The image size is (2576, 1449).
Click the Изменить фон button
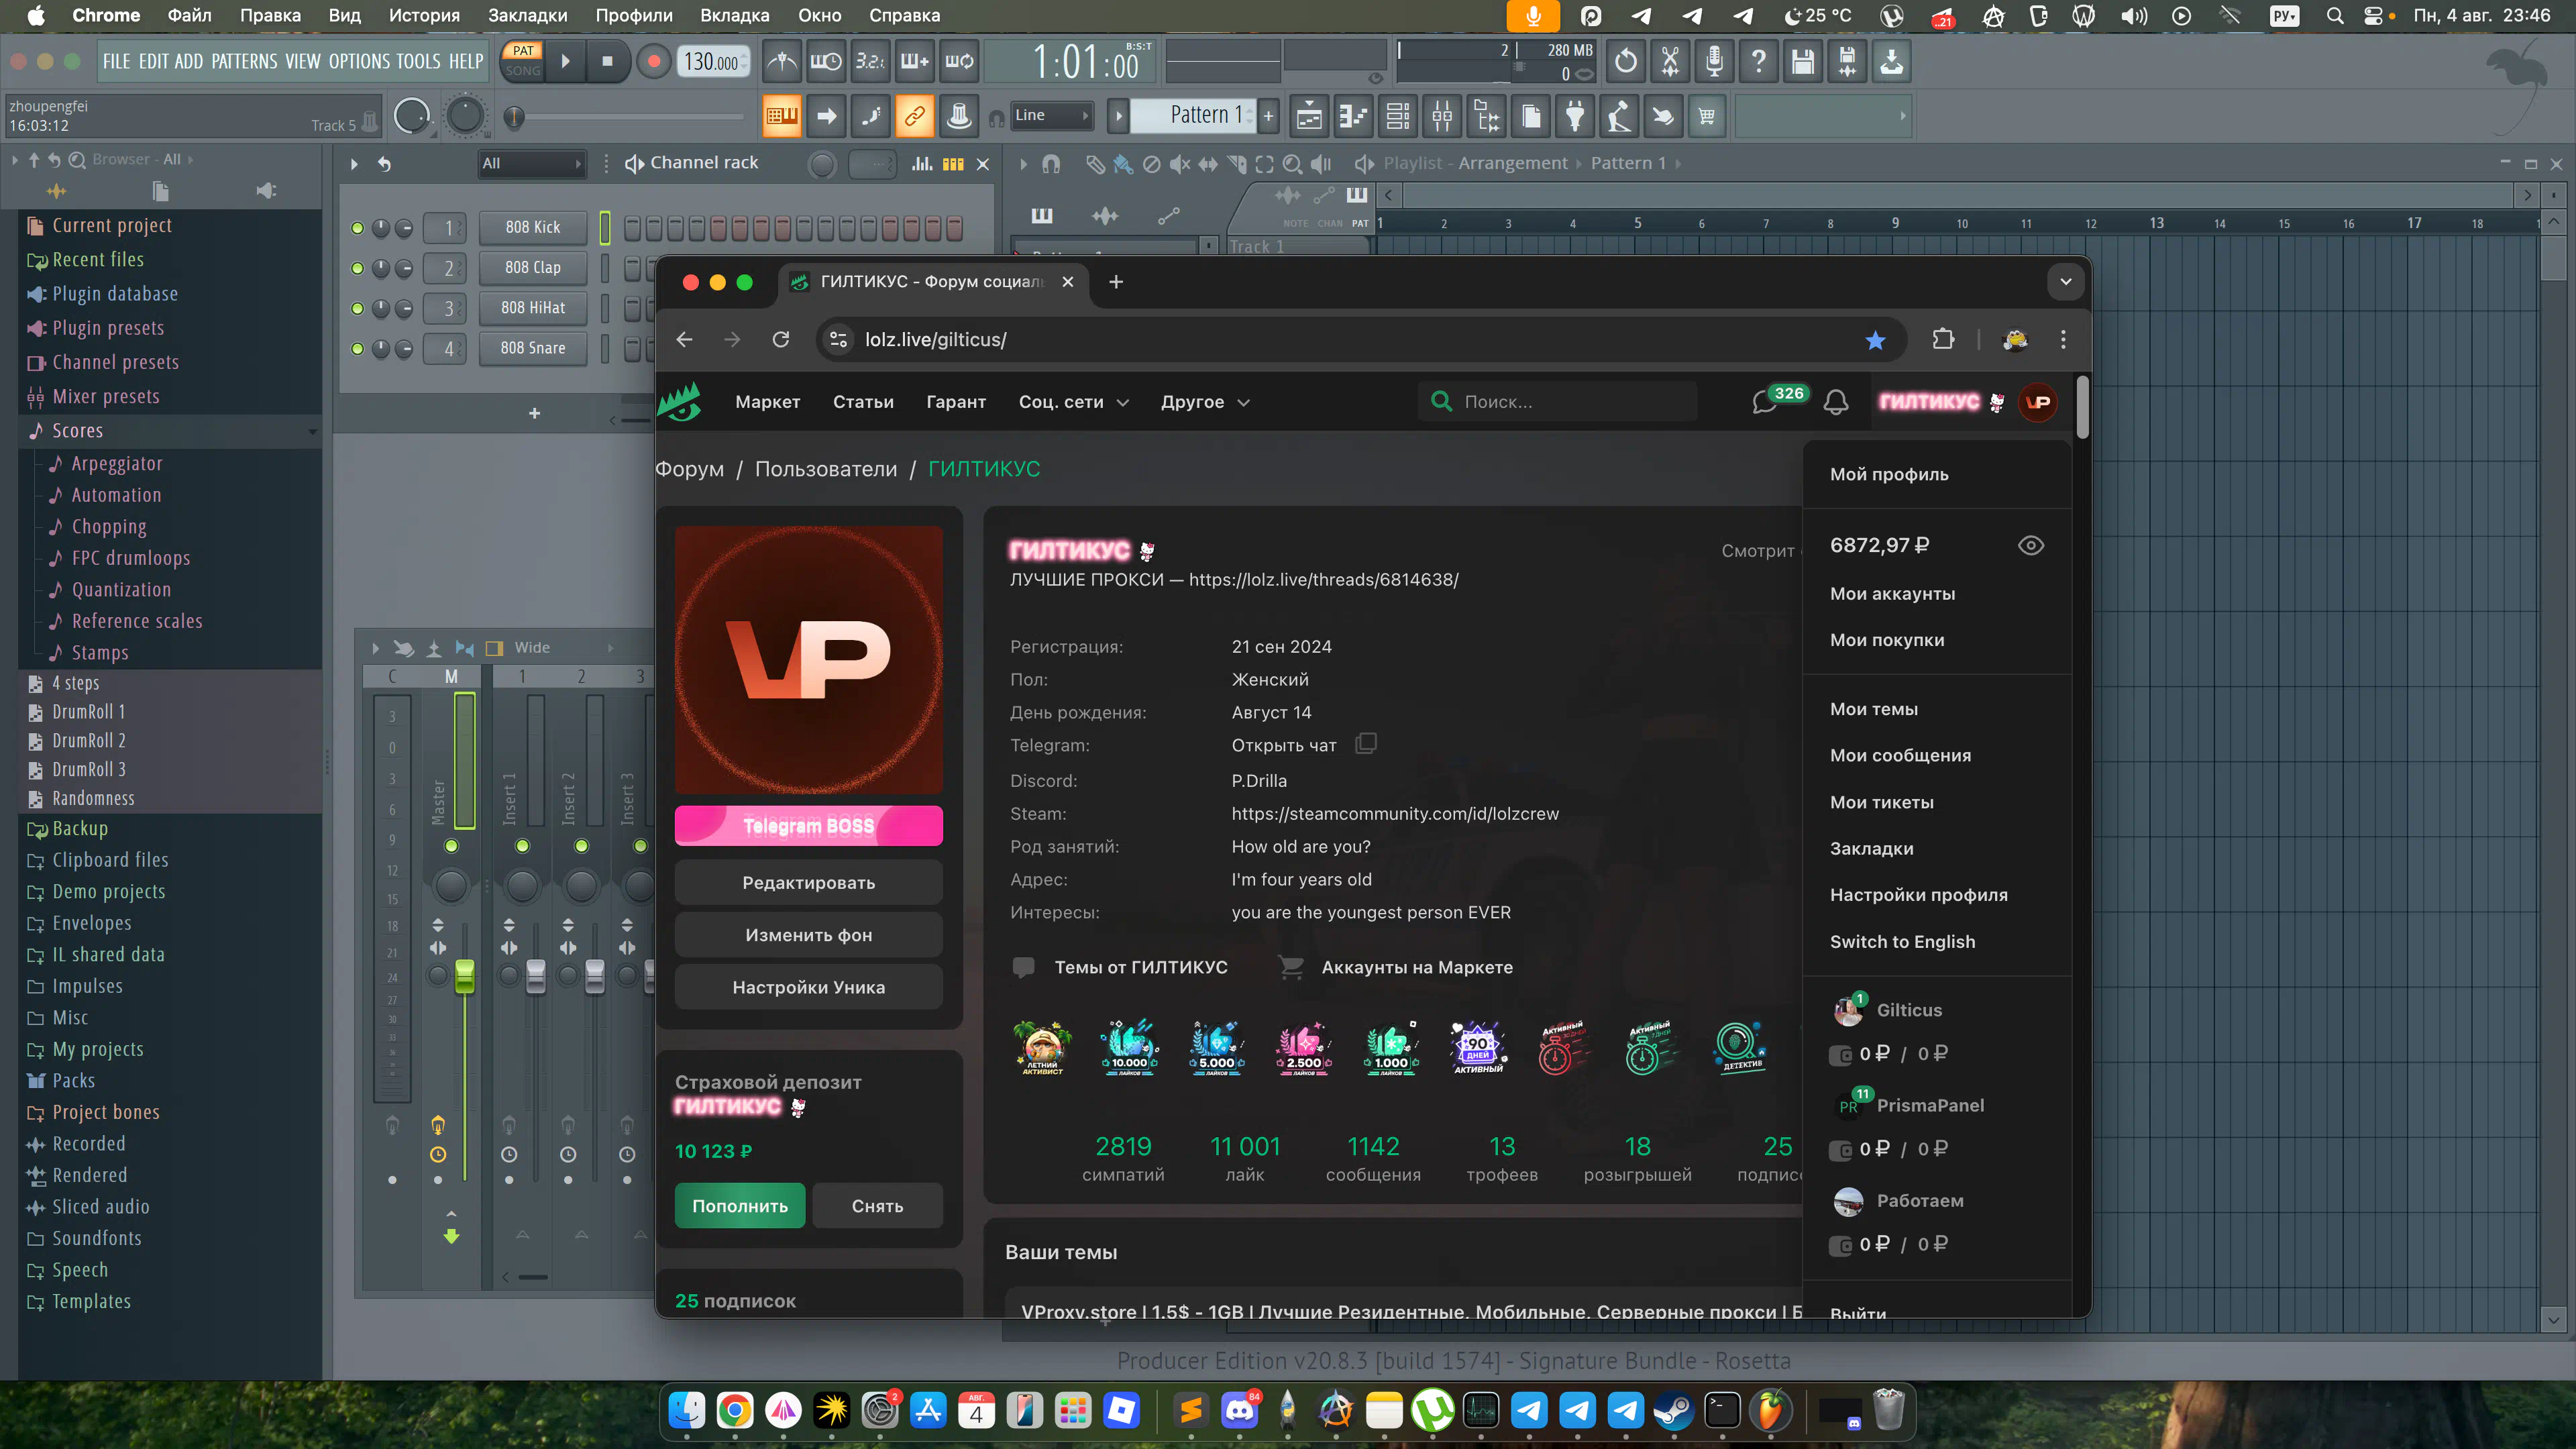point(808,934)
